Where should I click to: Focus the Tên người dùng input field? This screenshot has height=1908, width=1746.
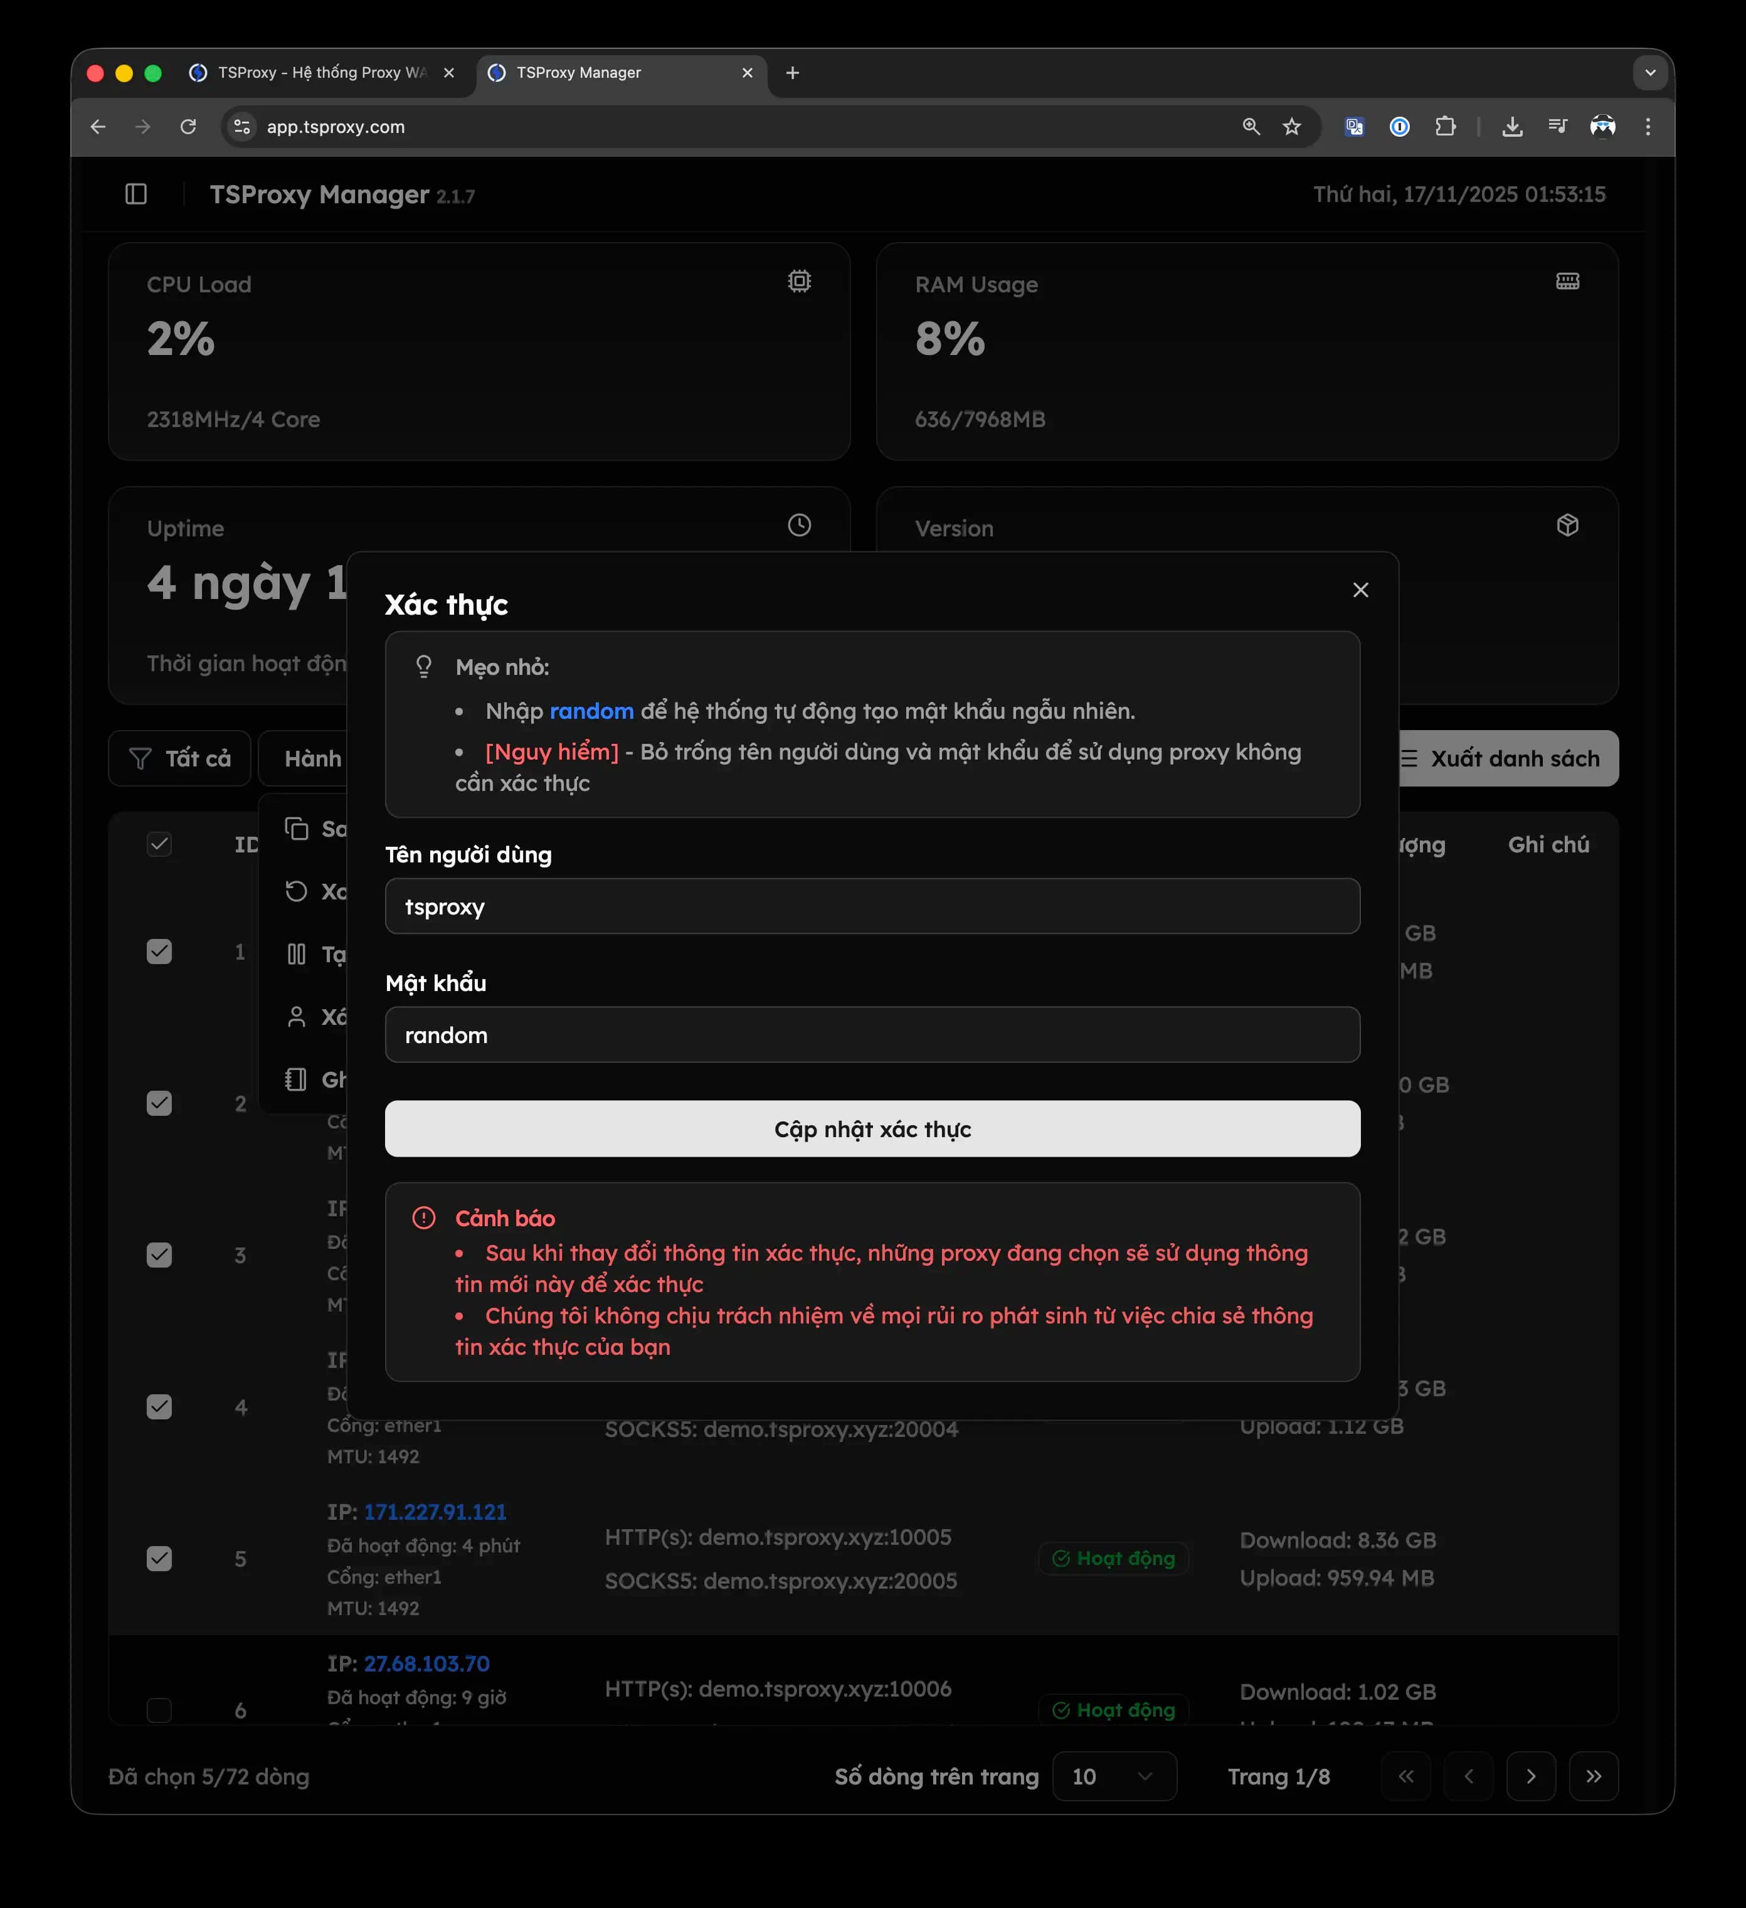pyautogui.click(x=872, y=906)
